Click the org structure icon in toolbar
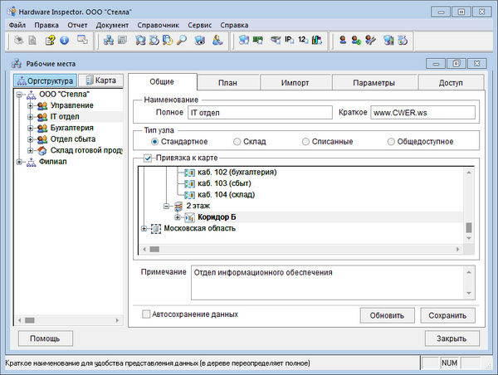The height and width of the screenshot is (375, 498). pyautogui.click(x=108, y=40)
